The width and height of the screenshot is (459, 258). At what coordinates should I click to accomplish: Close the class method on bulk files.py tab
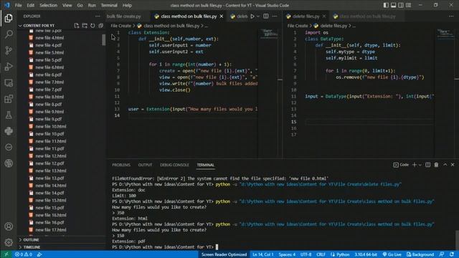[222, 16]
